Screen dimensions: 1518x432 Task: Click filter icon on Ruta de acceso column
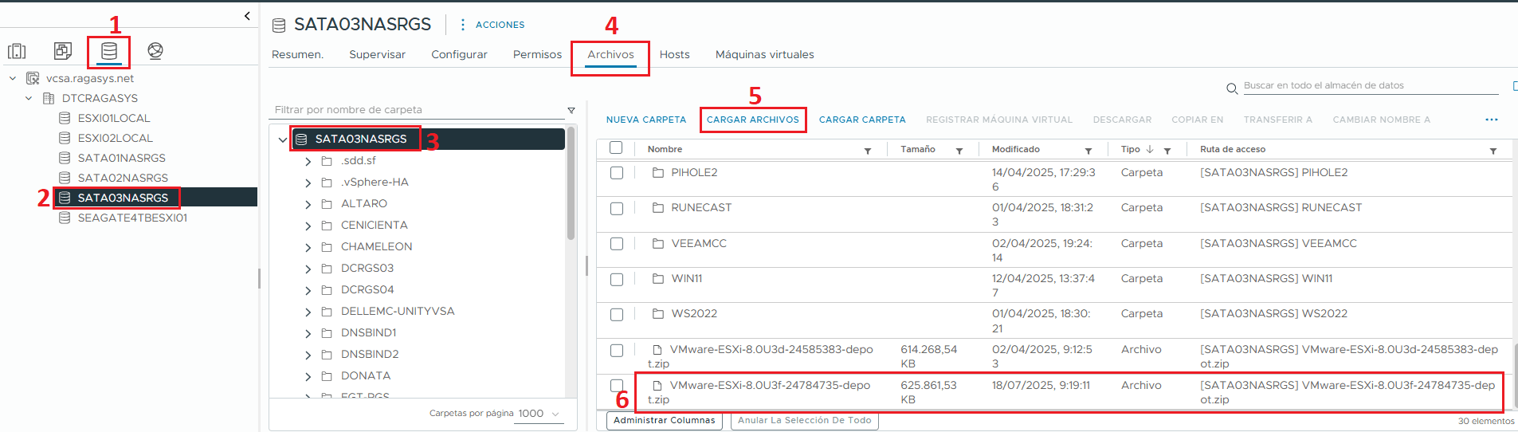click(1493, 151)
